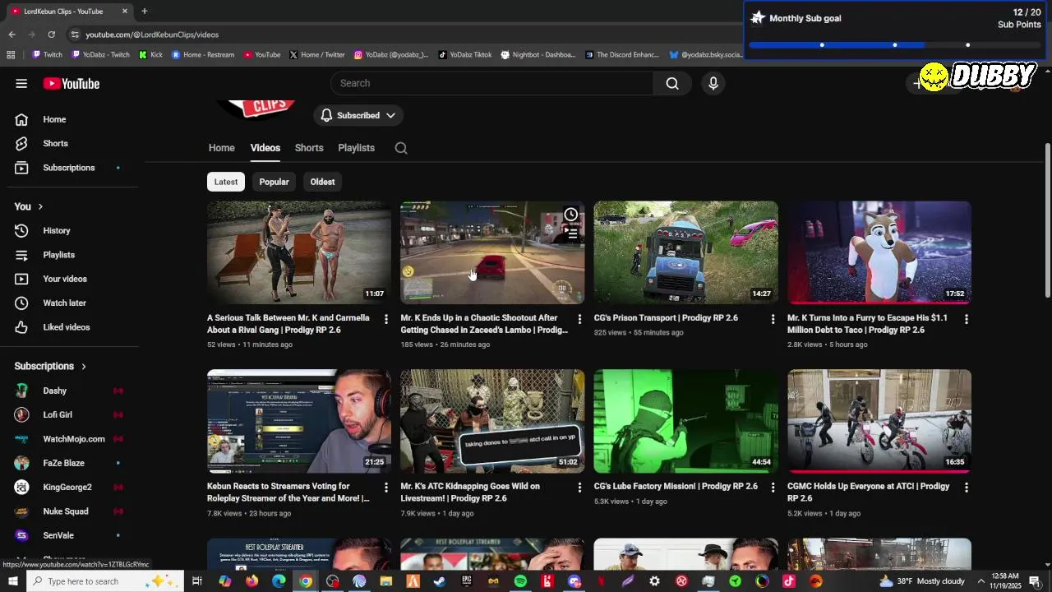This screenshot has width=1052, height=592.
Task: Go back in Chrome
Action: (x=12, y=35)
